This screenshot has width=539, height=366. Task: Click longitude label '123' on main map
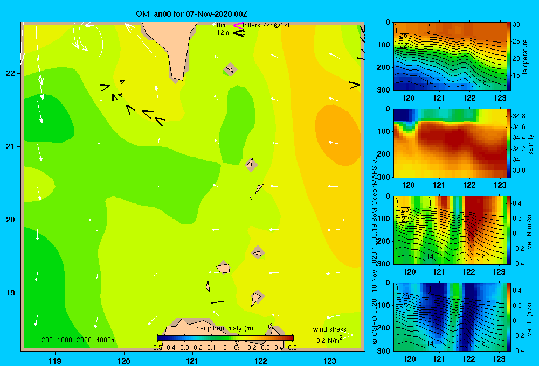coord(330,361)
